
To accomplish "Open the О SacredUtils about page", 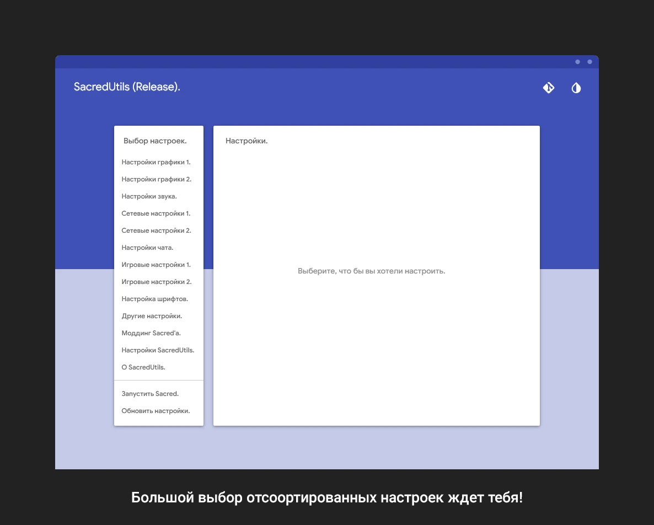I will [143, 367].
